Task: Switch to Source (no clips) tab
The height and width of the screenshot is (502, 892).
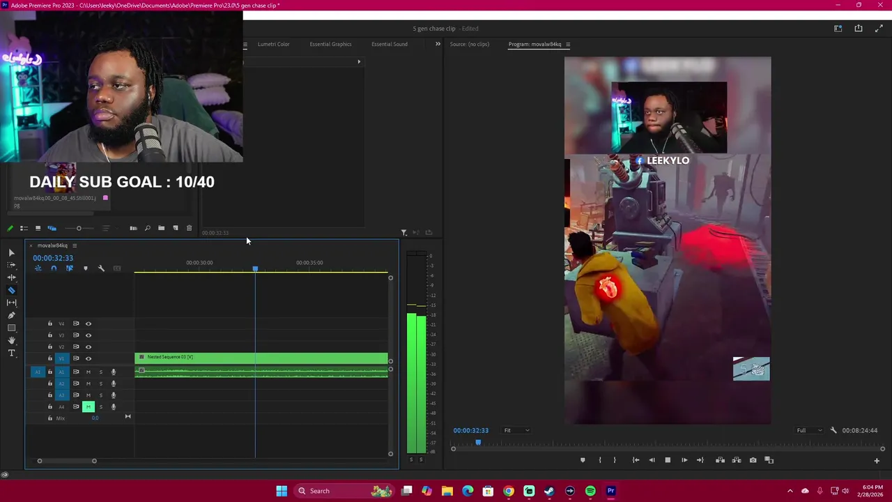Action: (x=470, y=44)
